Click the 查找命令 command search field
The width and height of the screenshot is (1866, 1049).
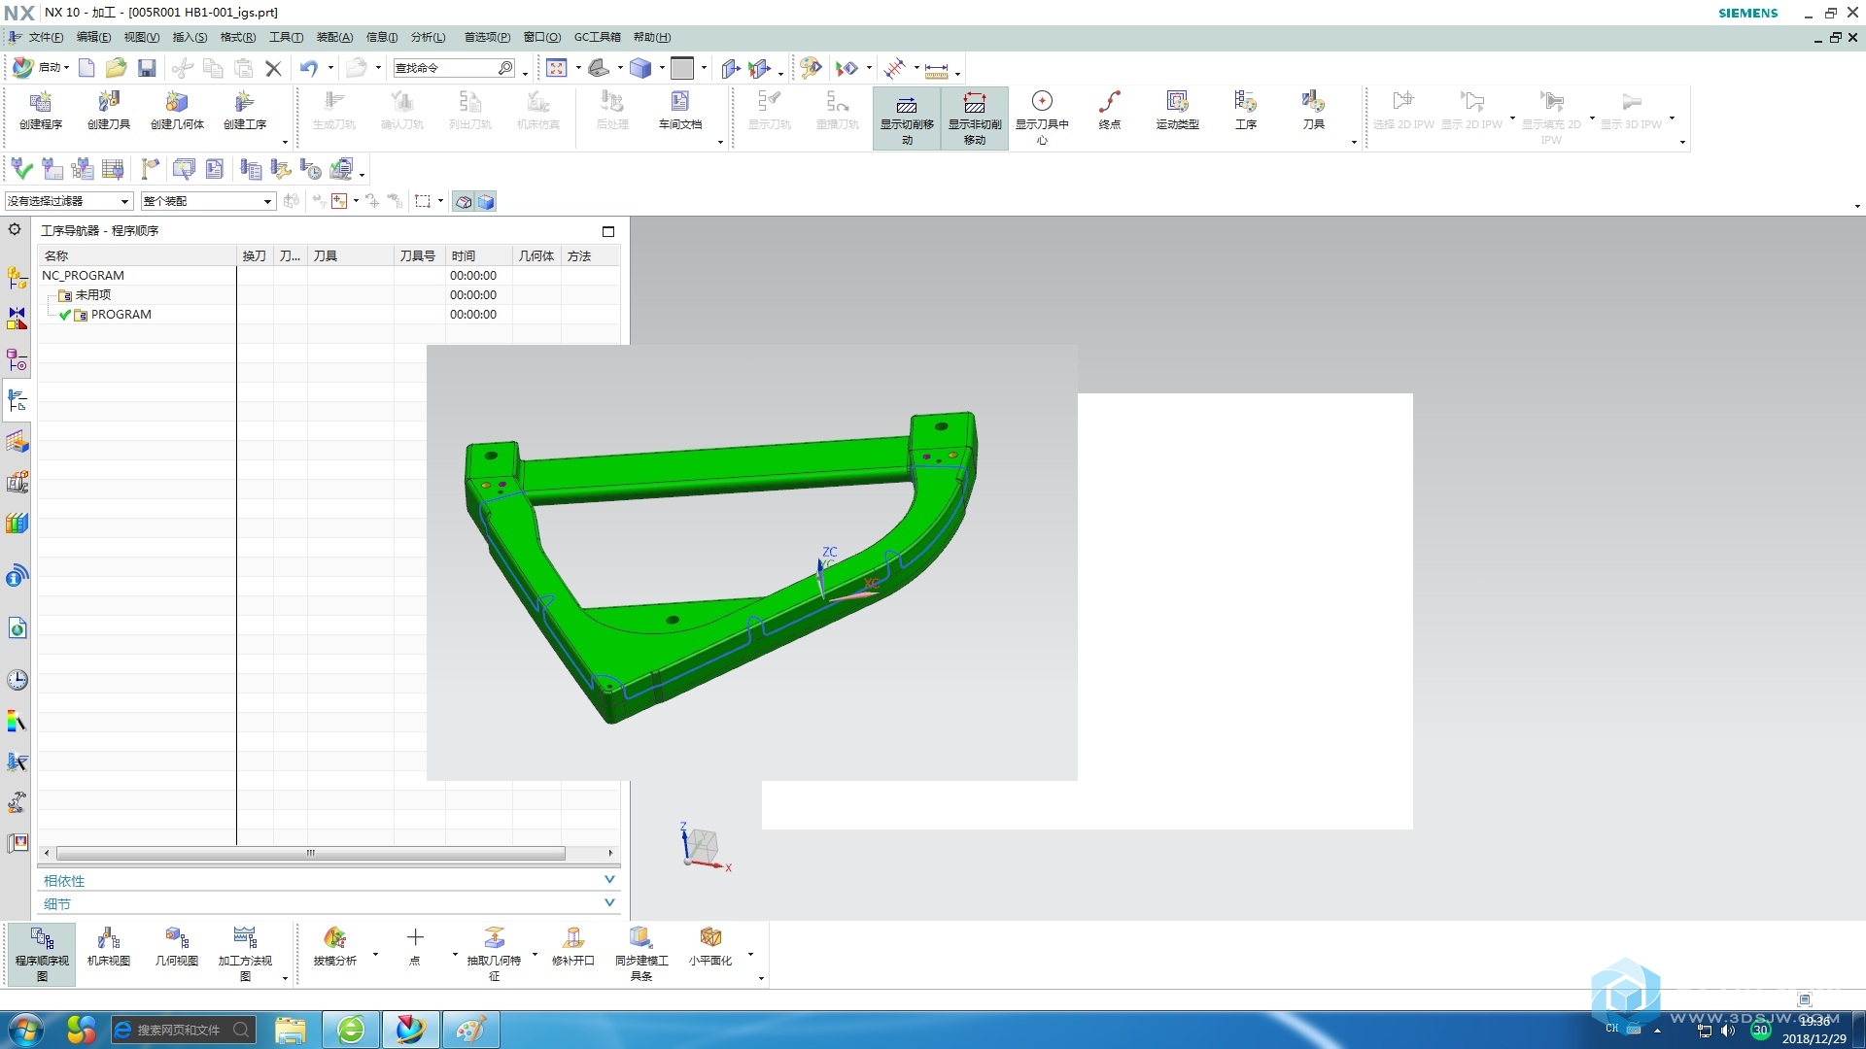coord(454,68)
